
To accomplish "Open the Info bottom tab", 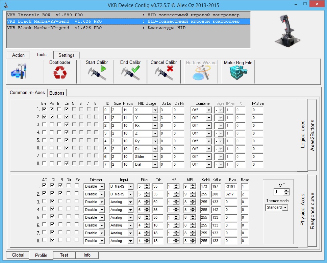I will pos(87,255).
